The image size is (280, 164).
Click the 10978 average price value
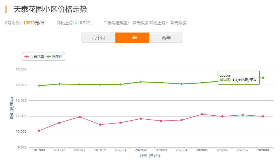pos(29,23)
